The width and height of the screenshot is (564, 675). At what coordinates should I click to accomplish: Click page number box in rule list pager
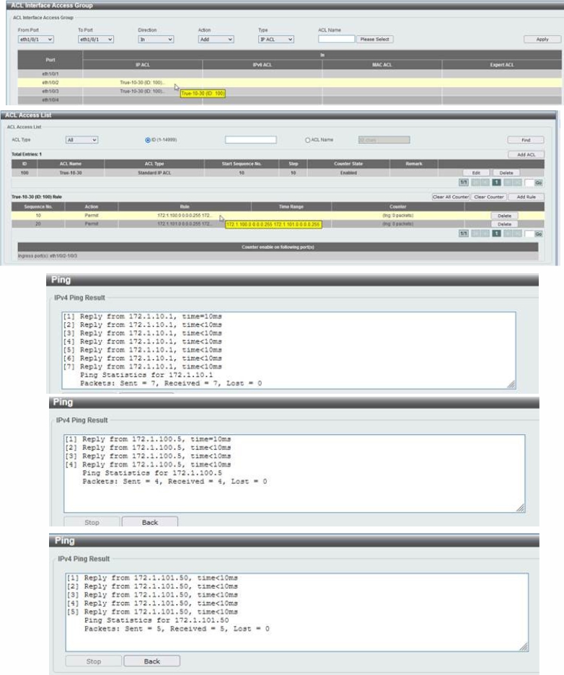[x=529, y=234]
